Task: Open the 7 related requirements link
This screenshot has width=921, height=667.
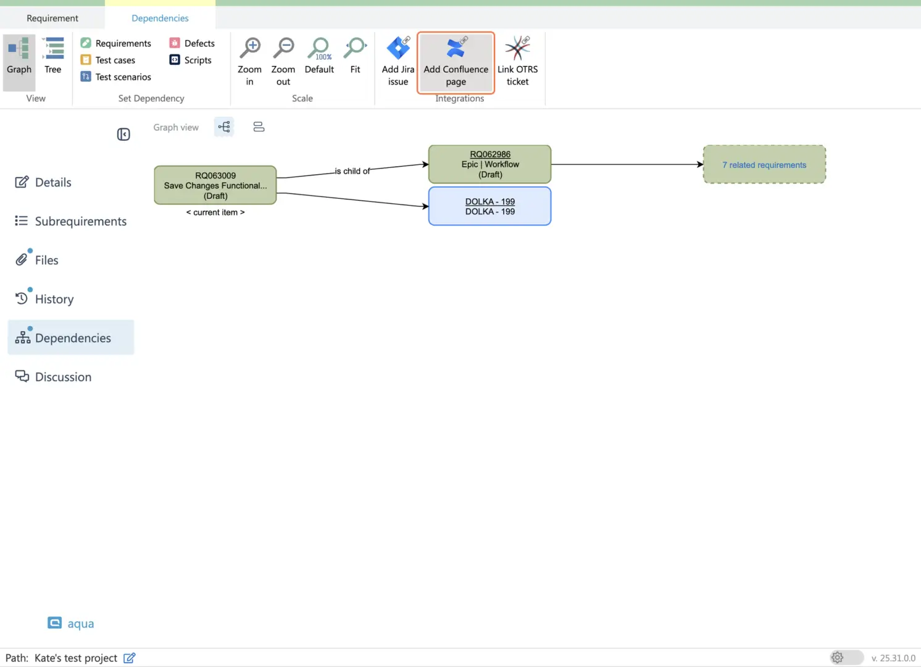Action: pyautogui.click(x=764, y=164)
